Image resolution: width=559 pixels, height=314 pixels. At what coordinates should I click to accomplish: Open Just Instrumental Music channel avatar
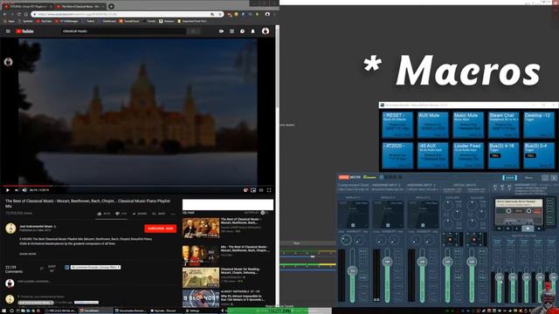[x=10, y=229]
